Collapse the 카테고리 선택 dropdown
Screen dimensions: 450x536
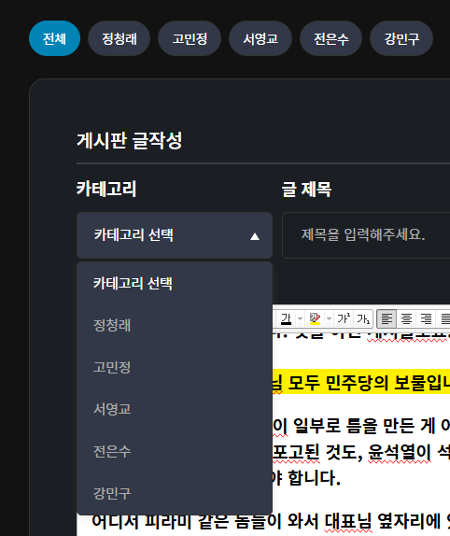[x=175, y=235]
